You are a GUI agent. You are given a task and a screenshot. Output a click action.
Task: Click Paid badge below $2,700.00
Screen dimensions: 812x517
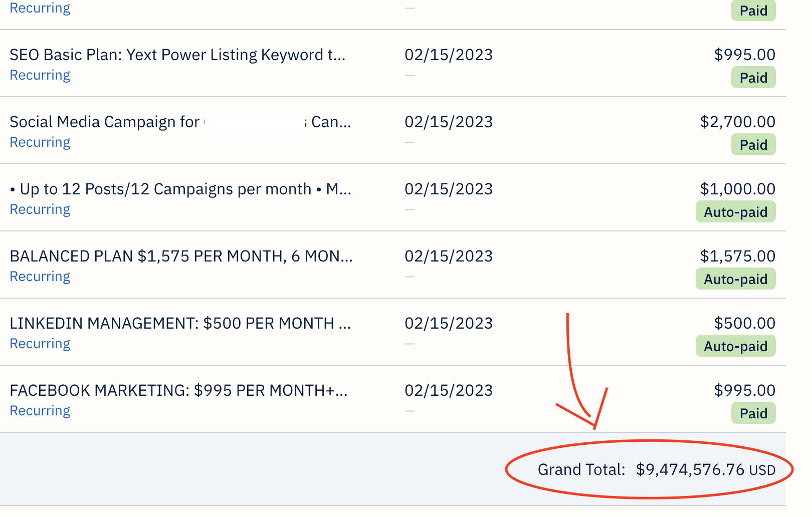pyautogui.click(x=753, y=145)
